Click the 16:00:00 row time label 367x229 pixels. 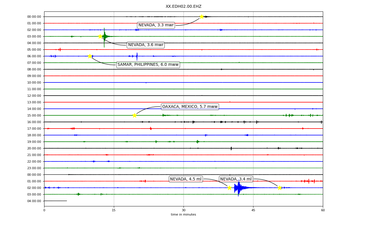(34, 122)
